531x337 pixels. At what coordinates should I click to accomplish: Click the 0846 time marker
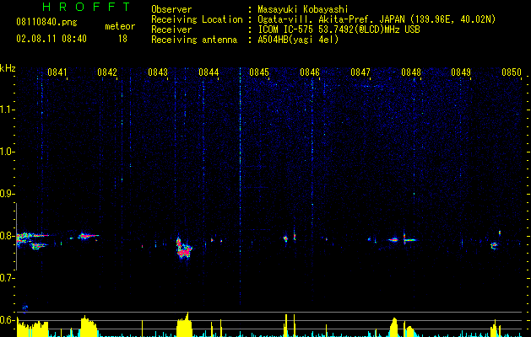(x=310, y=72)
